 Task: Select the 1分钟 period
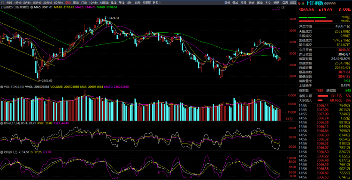click(17, 3)
